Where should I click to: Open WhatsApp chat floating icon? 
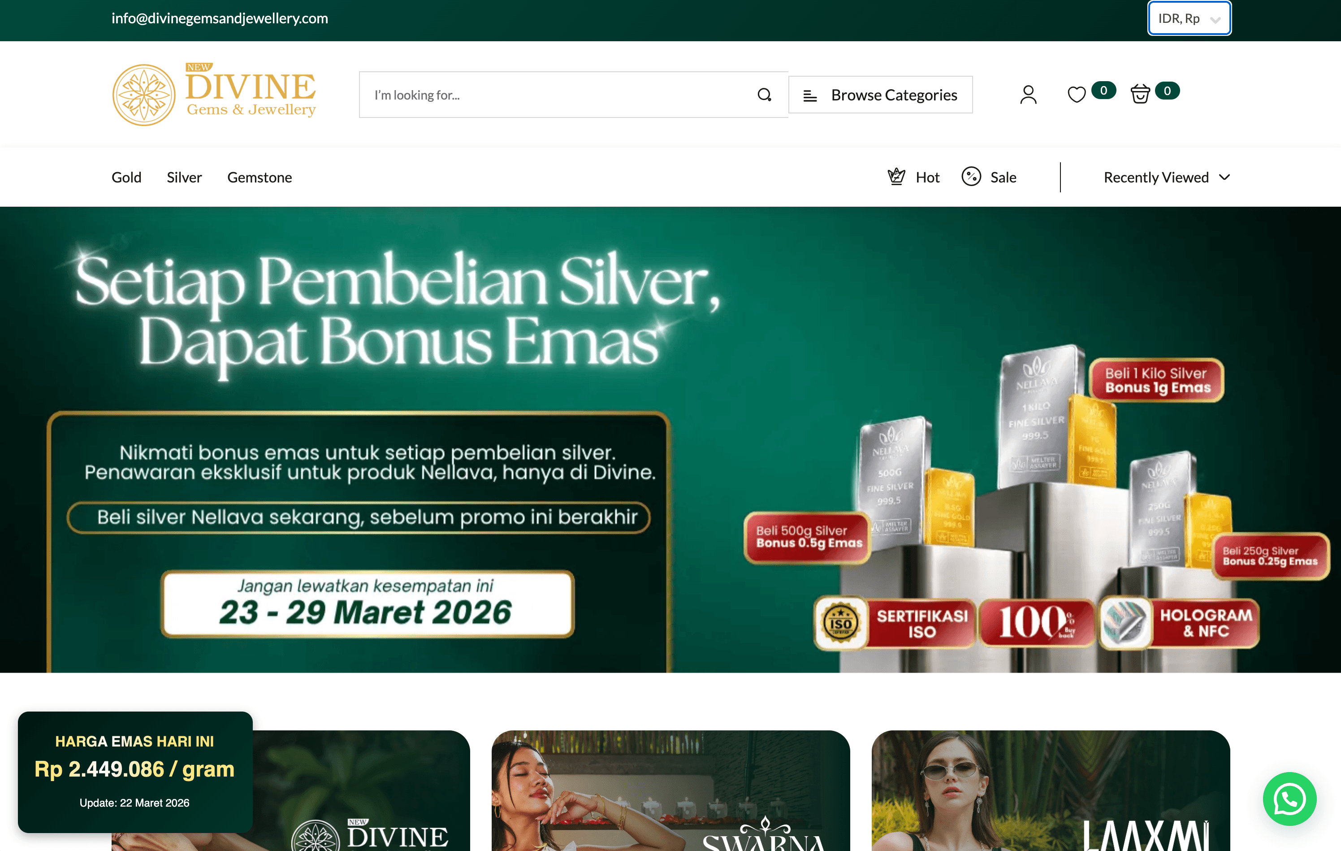1289,799
